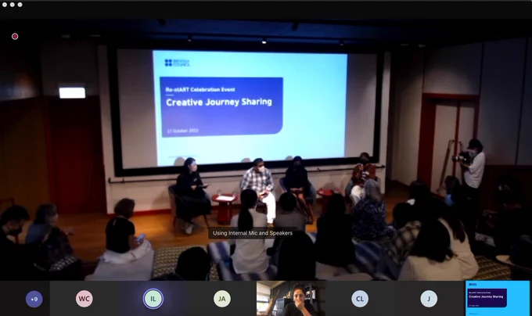Screen dimensions: 532x316
Task: Select the highlighted IL speaker avatar
Action: tap(153, 299)
